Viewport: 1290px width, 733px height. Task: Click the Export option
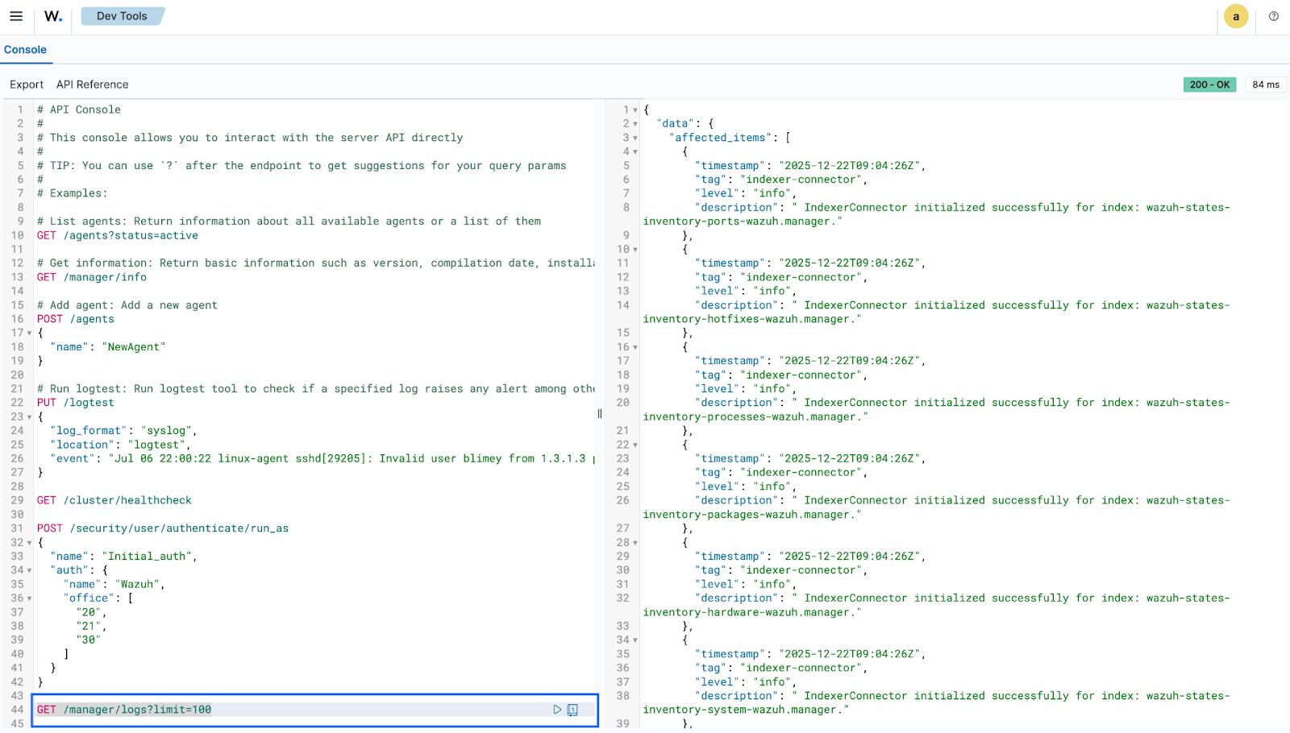(x=26, y=84)
